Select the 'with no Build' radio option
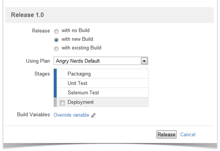 tap(56, 31)
